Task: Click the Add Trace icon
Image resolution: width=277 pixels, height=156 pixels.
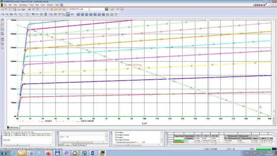Action: [51, 14]
